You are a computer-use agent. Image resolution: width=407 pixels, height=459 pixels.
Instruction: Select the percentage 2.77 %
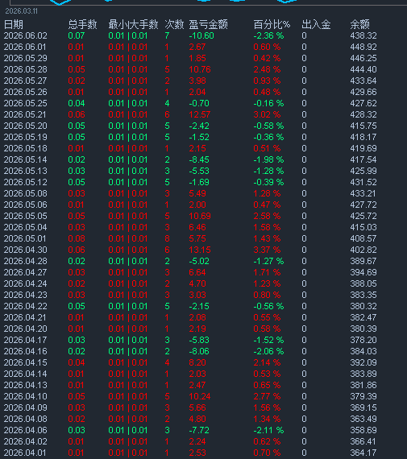[267, 396]
